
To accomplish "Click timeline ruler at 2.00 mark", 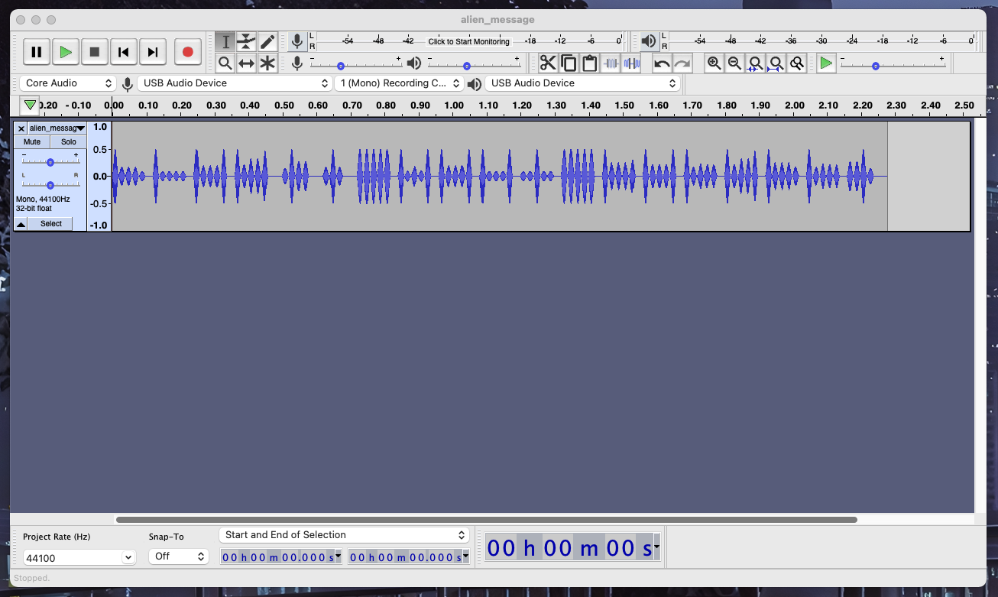I will (795, 105).
